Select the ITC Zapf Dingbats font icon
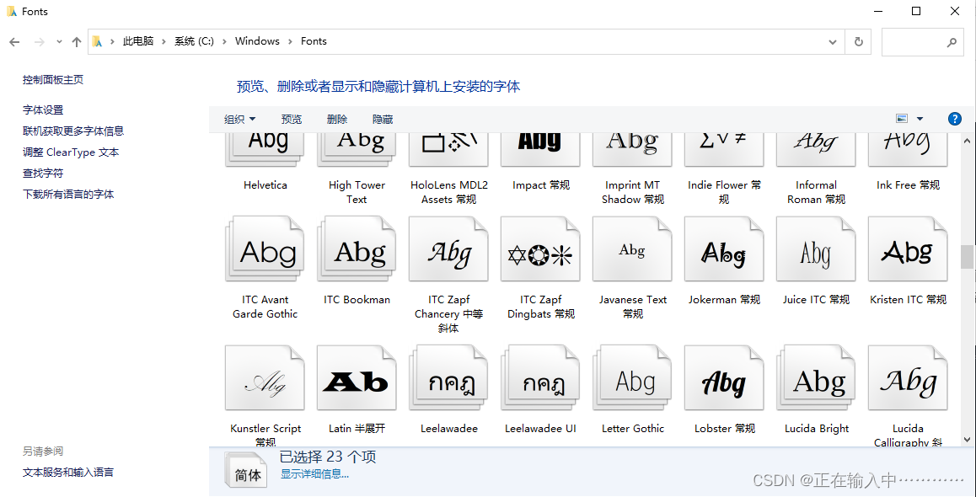Image resolution: width=976 pixels, height=497 pixels. tap(540, 248)
